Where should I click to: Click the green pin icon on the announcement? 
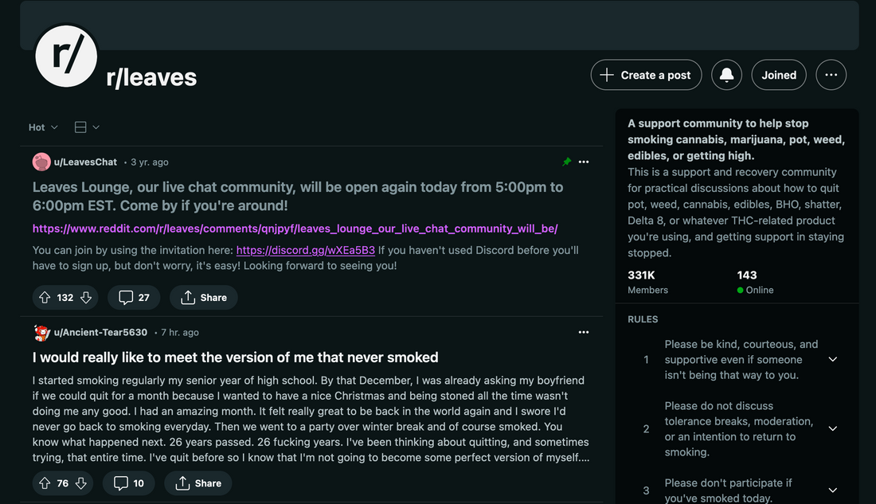tap(566, 162)
